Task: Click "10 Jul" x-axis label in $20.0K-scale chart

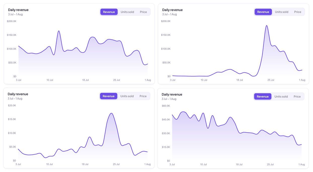Action: point(49,164)
